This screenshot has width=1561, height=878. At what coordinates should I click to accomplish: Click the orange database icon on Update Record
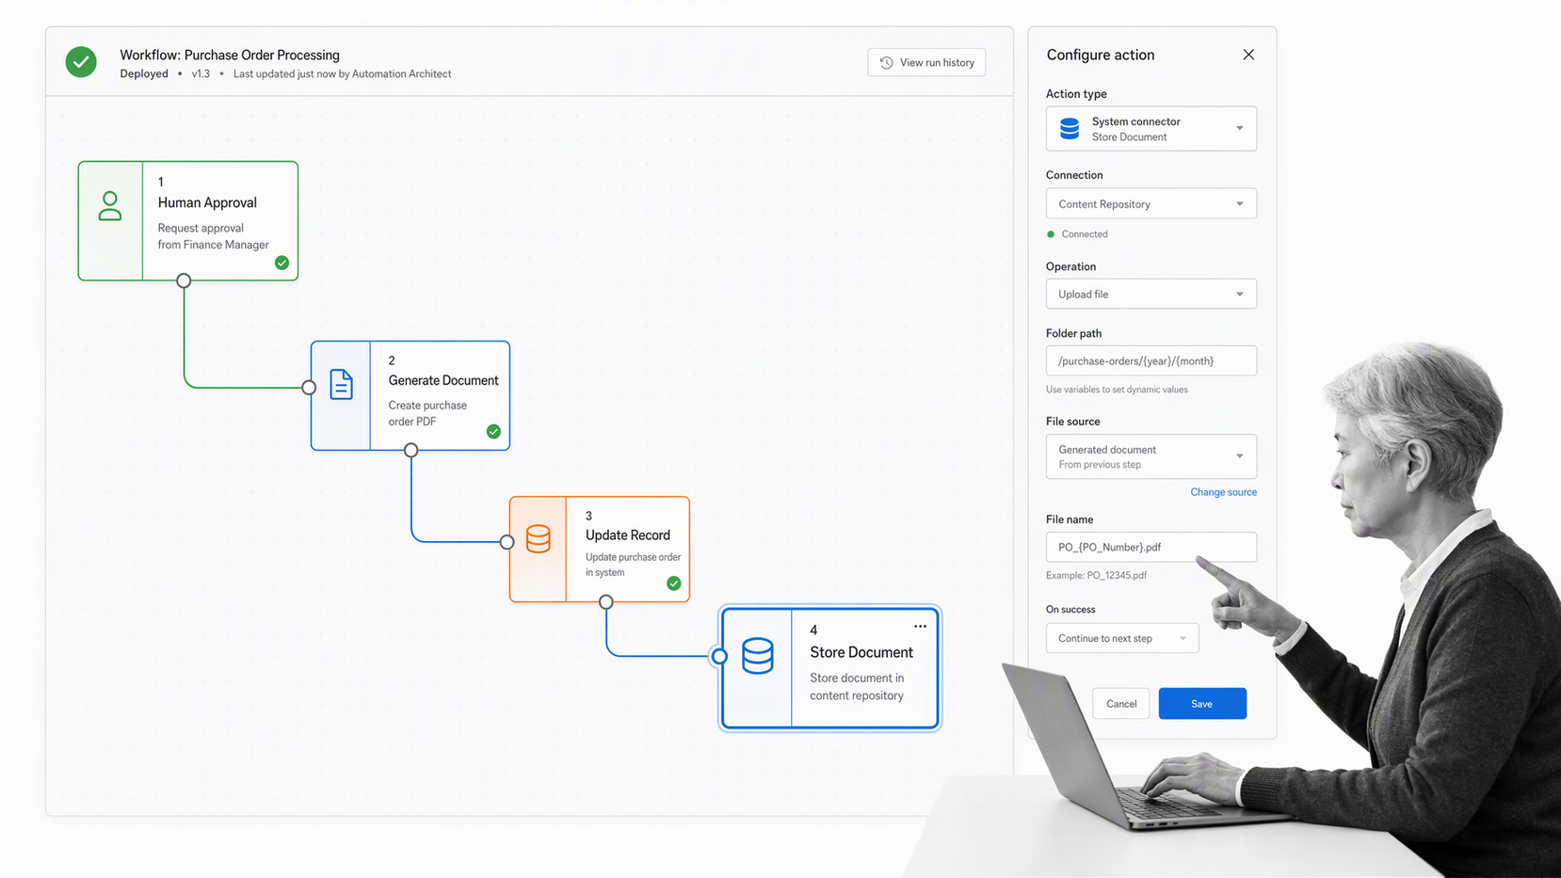[x=539, y=538]
